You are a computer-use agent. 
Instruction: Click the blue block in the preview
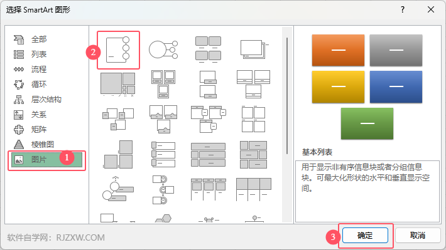[396, 86]
